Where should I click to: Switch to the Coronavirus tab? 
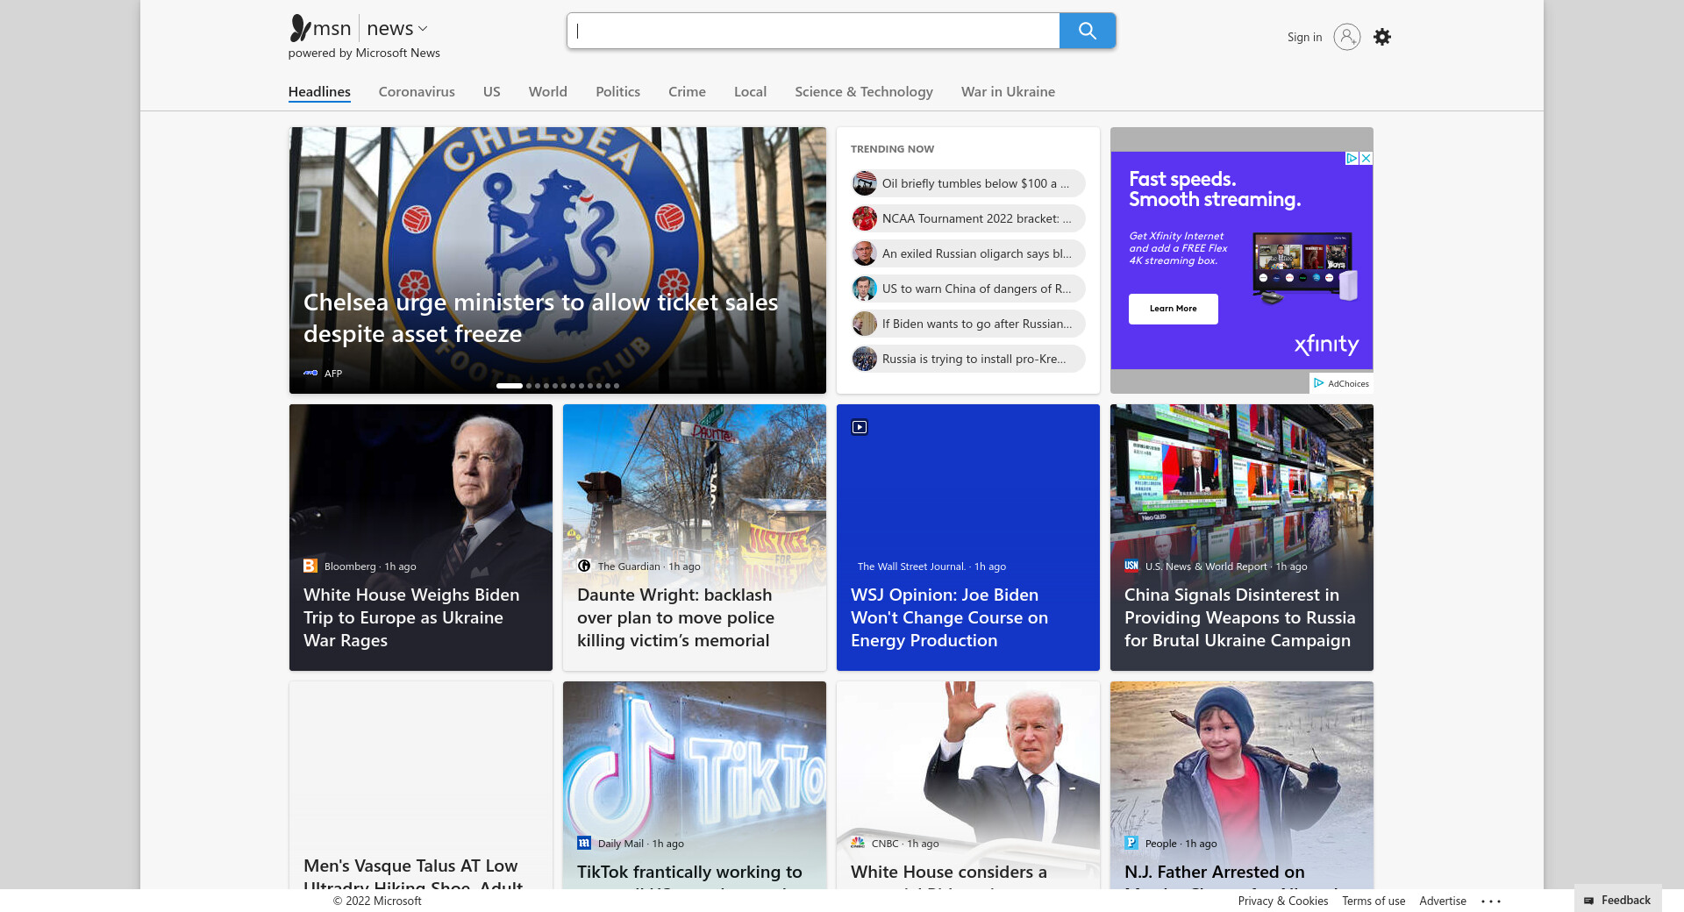click(417, 92)
